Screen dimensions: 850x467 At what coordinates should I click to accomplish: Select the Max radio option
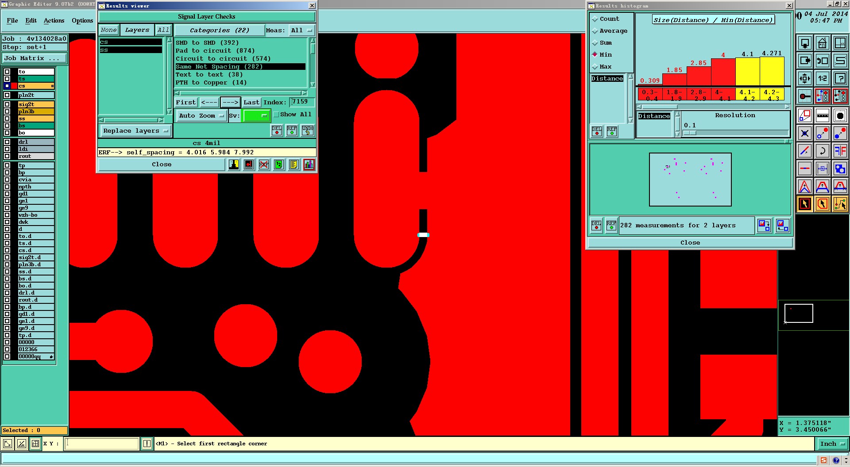pos(595,67)
